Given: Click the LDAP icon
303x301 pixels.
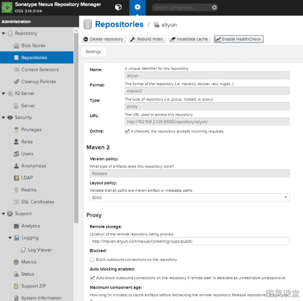Looking at the screenshot, I should click(x=16, y=178).
